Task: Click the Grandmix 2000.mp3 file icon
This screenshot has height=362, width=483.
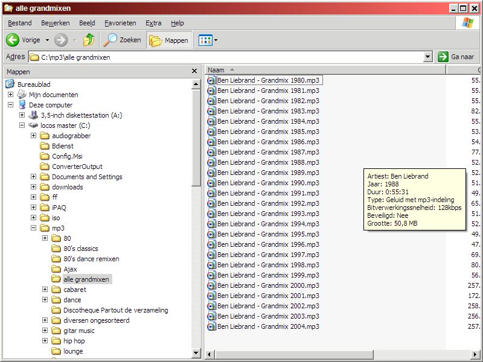Action: [211, 285]
